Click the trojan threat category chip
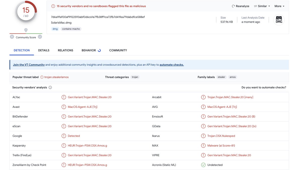Screen dimensions: 302x170 pyautogui.click(x=135, y=77)
